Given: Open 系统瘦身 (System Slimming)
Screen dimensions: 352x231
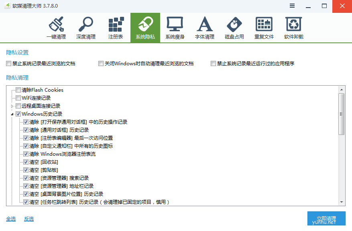Looking at the screenshot, I should tap(175, 27).
